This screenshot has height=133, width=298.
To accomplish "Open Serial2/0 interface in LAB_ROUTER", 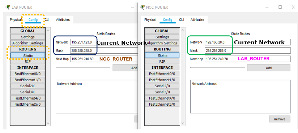I will coord(28,86).
